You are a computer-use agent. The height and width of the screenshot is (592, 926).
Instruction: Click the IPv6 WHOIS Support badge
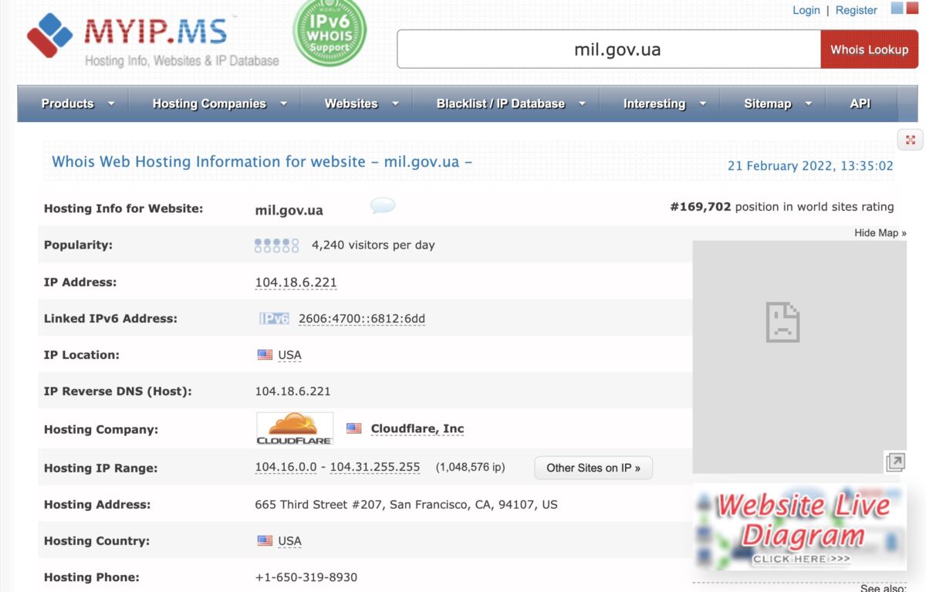point(330,32)
